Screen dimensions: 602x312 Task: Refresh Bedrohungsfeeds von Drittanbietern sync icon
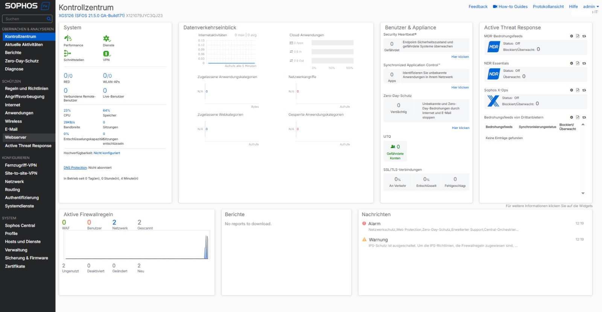click(x=584, y=117)
